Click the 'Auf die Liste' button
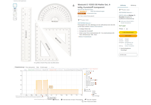The image size is (151, 105). coord(128,55)
